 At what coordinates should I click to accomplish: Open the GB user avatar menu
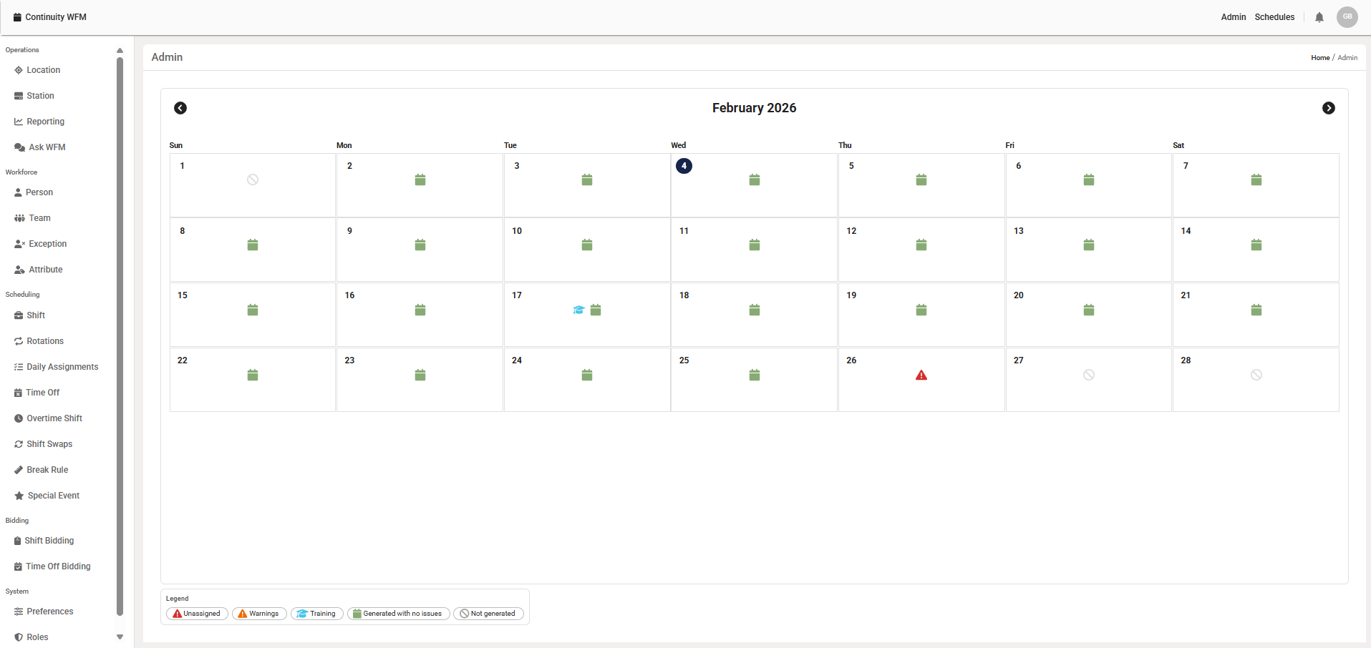(1347, 17)
